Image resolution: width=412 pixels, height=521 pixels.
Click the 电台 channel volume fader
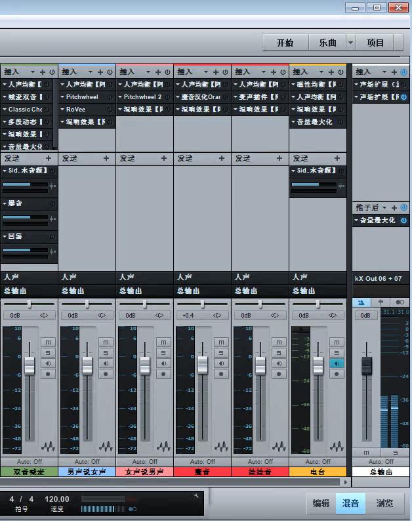[x=318, y=365]
